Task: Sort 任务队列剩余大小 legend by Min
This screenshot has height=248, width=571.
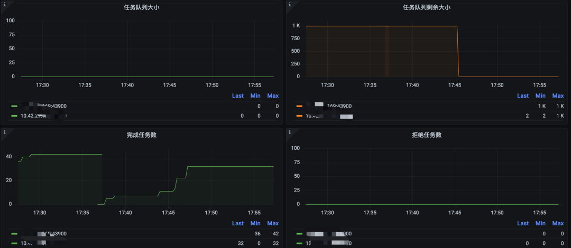Action: coord(540,96)
